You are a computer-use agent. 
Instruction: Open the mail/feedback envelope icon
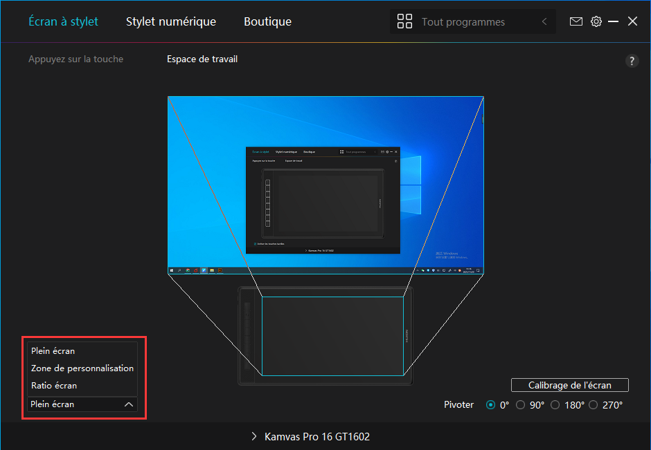[576, 21]
